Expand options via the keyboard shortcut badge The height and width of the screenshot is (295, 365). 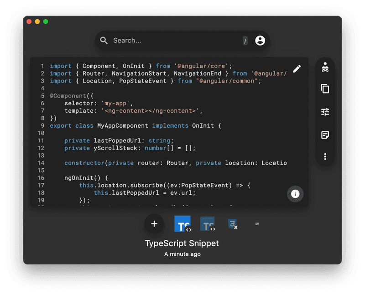245,40
